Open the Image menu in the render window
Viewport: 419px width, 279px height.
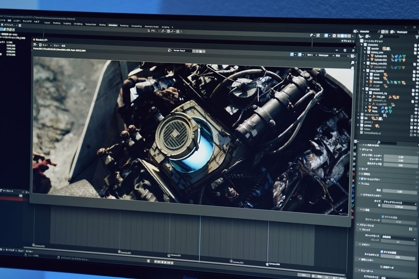63,46
